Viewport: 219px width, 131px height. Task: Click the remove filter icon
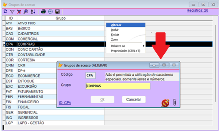[x=19, y=11]
